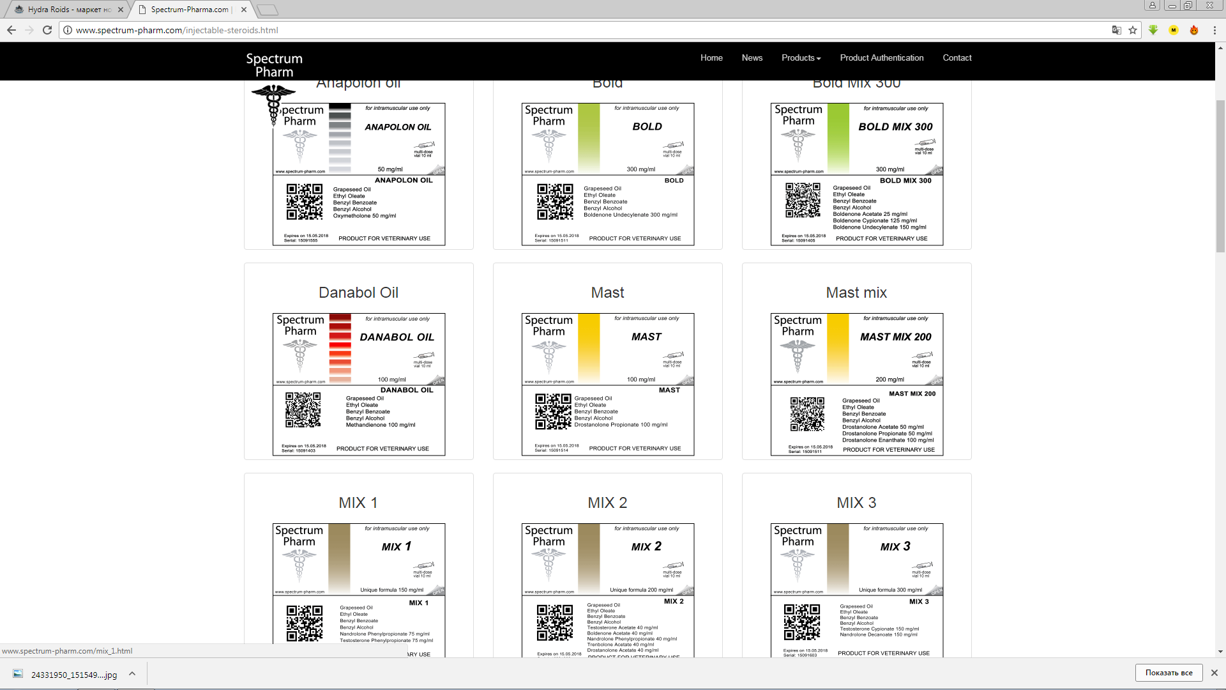
Task: Reload the current page
Action: pyautogui.click(x=47, y=30)
